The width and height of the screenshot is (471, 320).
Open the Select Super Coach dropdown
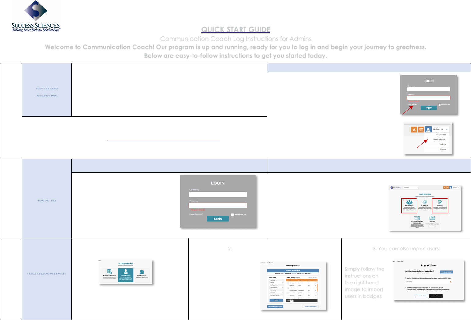276,288
